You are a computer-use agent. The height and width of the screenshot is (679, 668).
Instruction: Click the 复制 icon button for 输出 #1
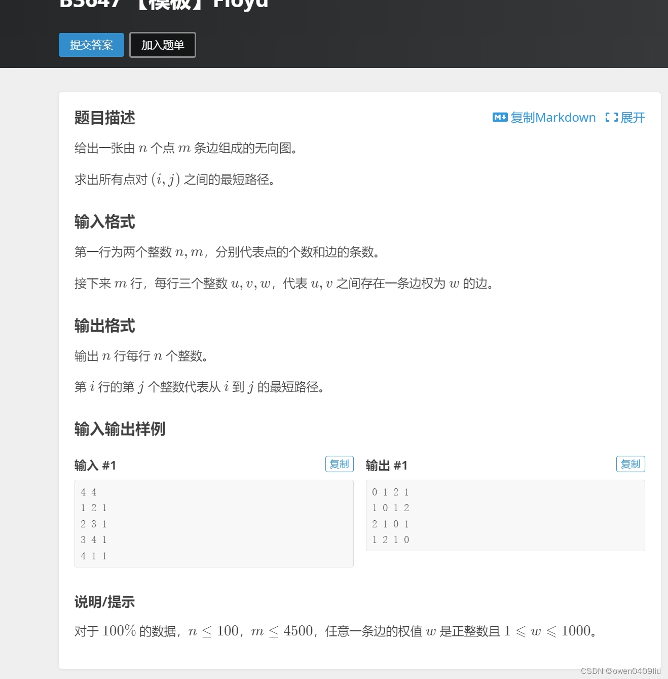click(x=630, y=463)
